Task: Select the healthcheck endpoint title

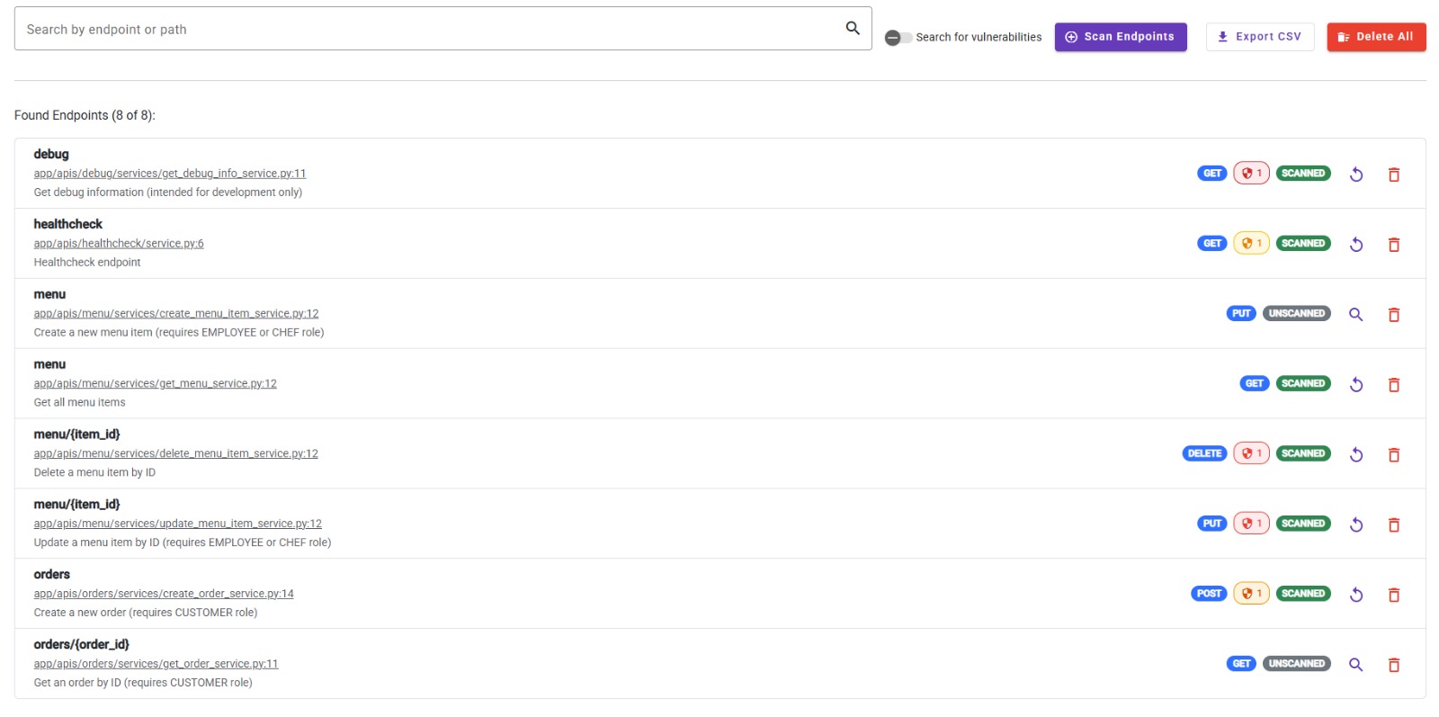Action: tap(68, 225)
